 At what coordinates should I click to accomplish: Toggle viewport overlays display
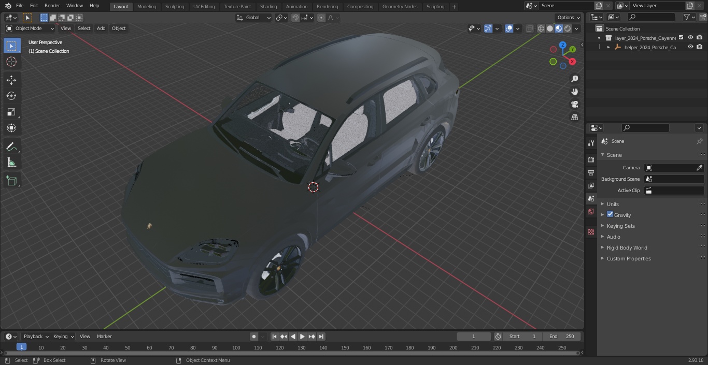[x=509, y=28]
